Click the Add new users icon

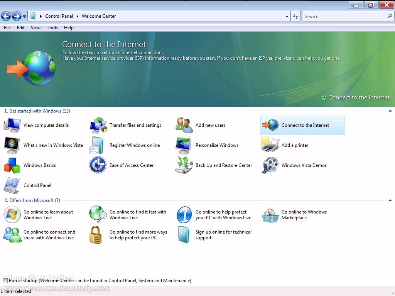184,125
